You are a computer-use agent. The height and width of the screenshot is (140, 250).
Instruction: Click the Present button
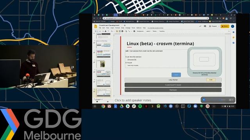213,26
